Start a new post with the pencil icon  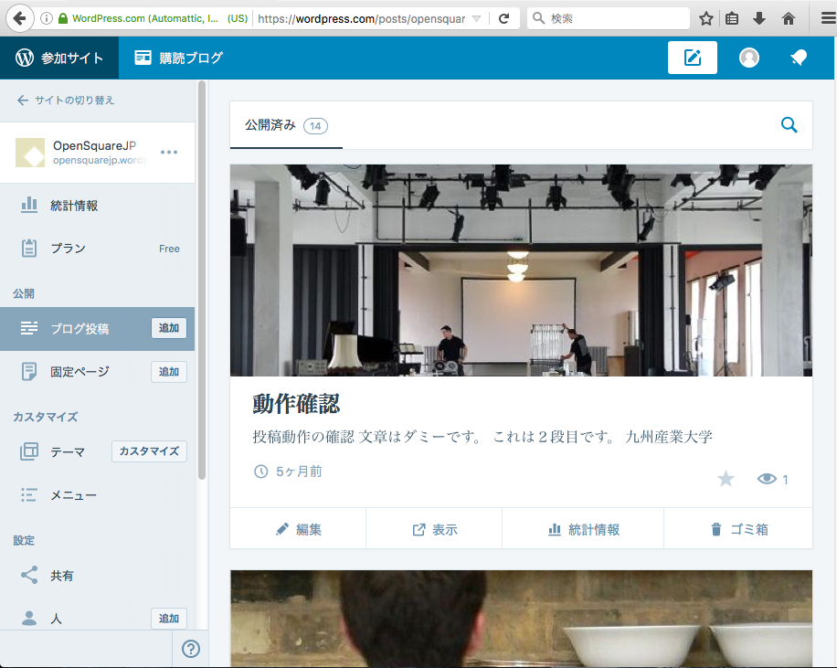point(692,57)
